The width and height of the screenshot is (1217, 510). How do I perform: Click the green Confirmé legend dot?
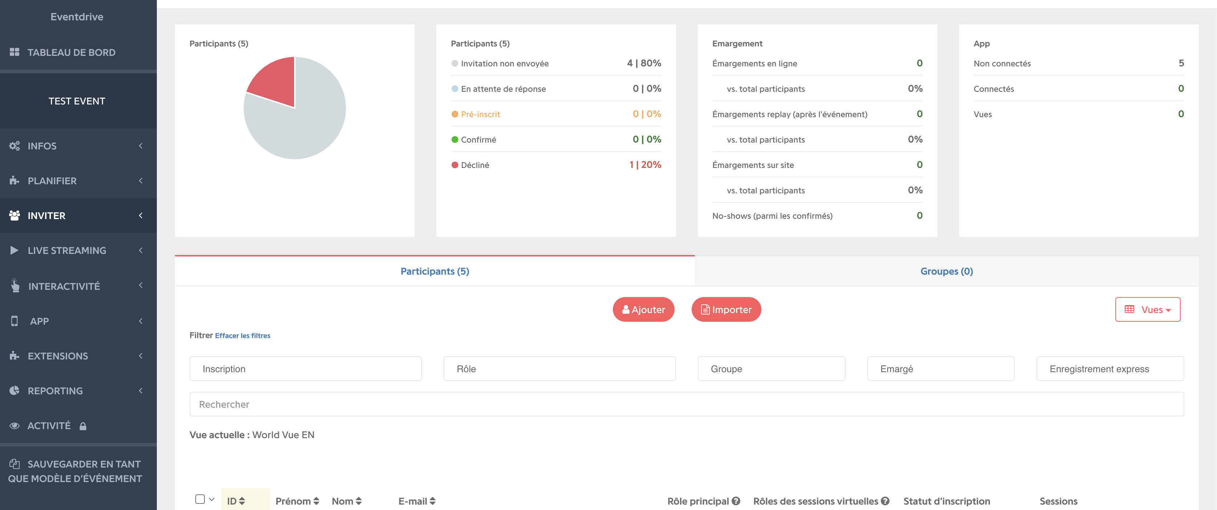point(455,140)
